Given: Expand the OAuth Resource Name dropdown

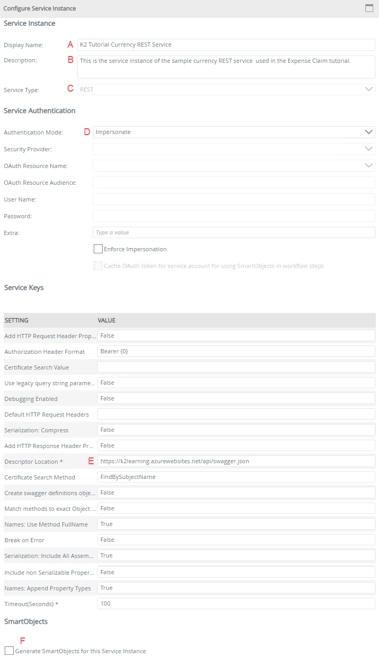Looking at the screenshot, I should point(233,165).
